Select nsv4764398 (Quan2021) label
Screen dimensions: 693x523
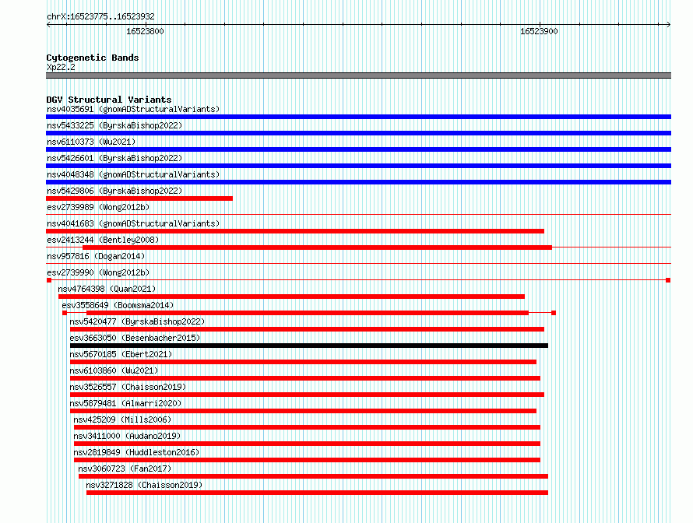point(107,289)
